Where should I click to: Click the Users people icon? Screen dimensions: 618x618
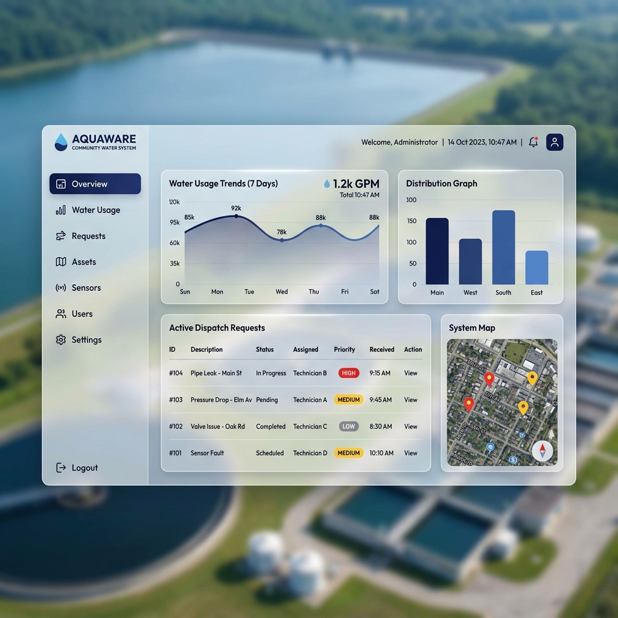tap(61, 314)
